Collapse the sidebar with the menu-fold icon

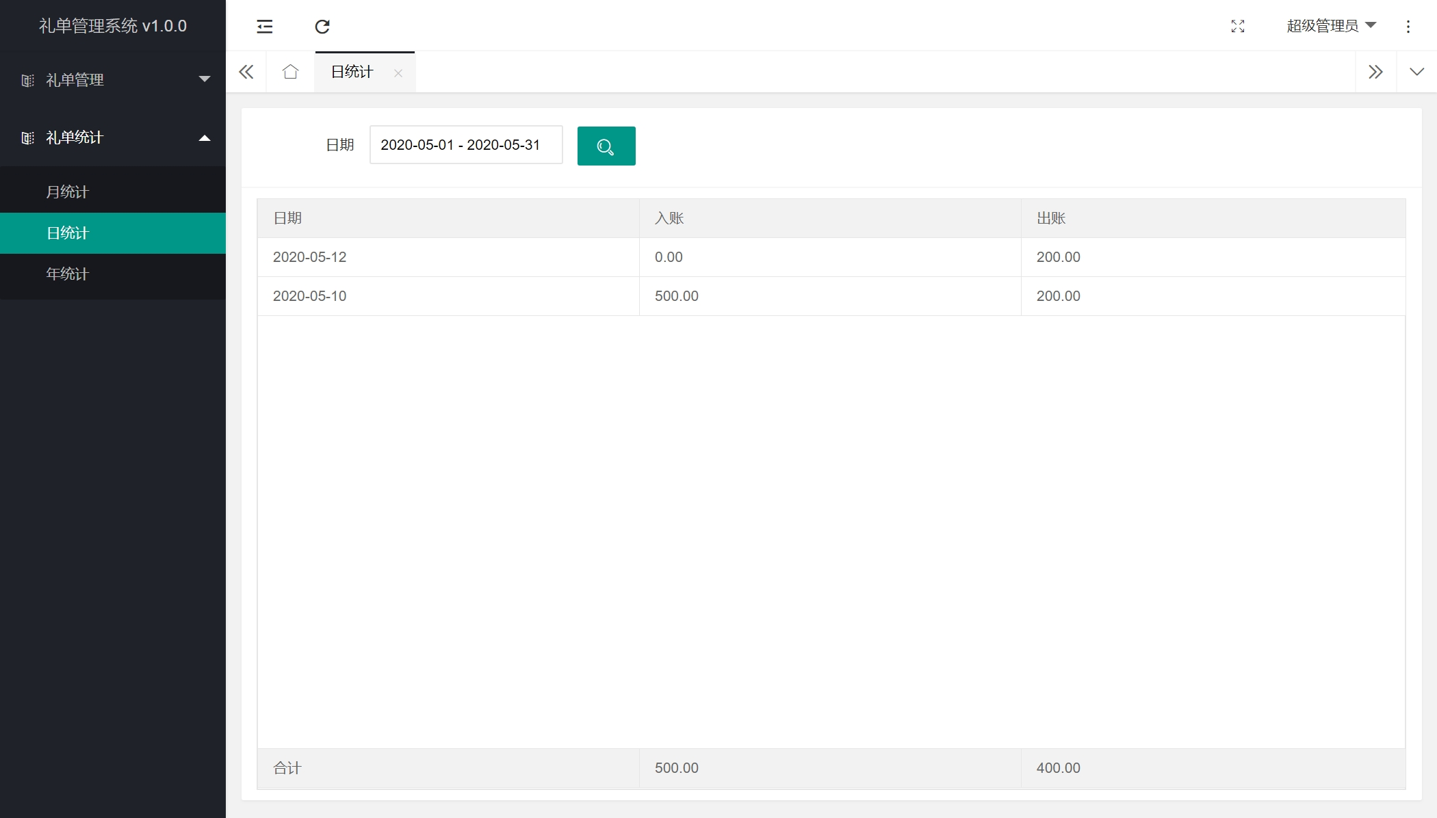(x=265, y=27)
